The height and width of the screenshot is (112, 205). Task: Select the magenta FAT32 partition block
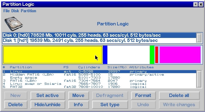pos(180,55)
